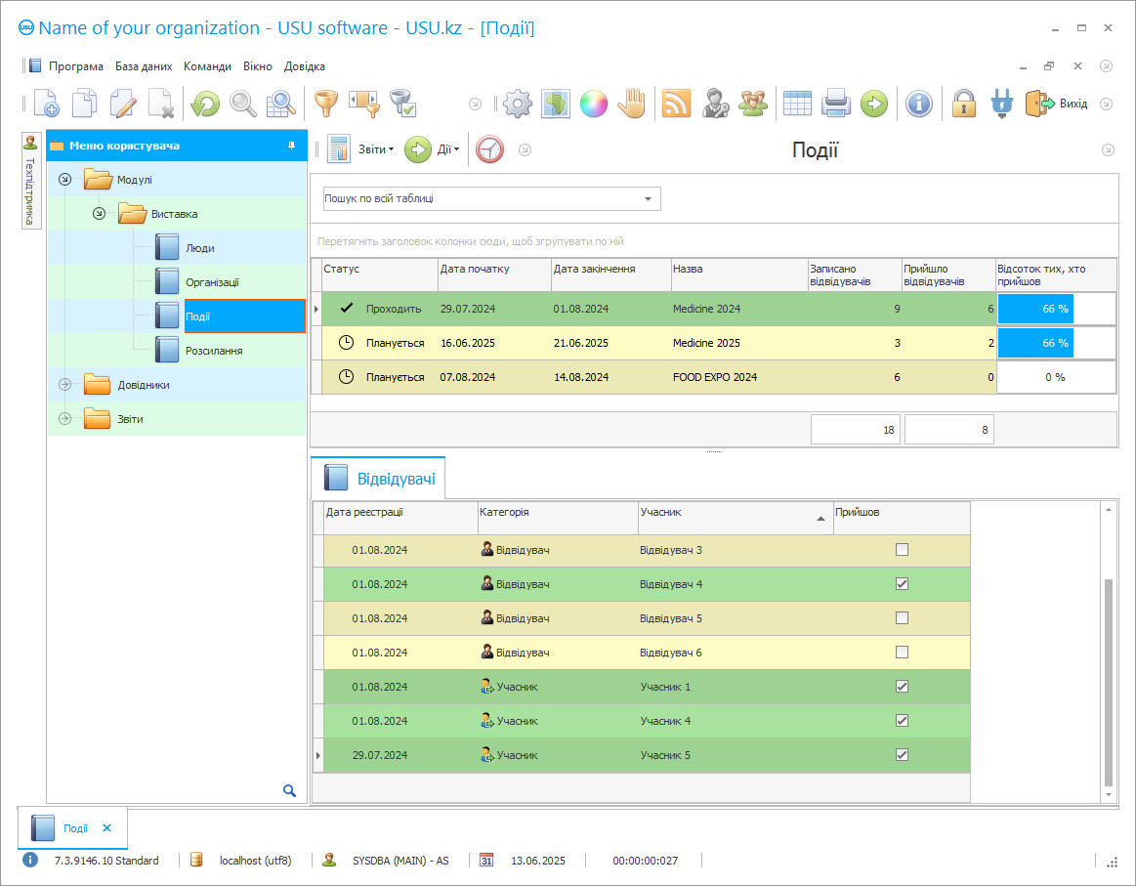
Task: Click the blue plug connection icon
Action: coord(1001,104)
